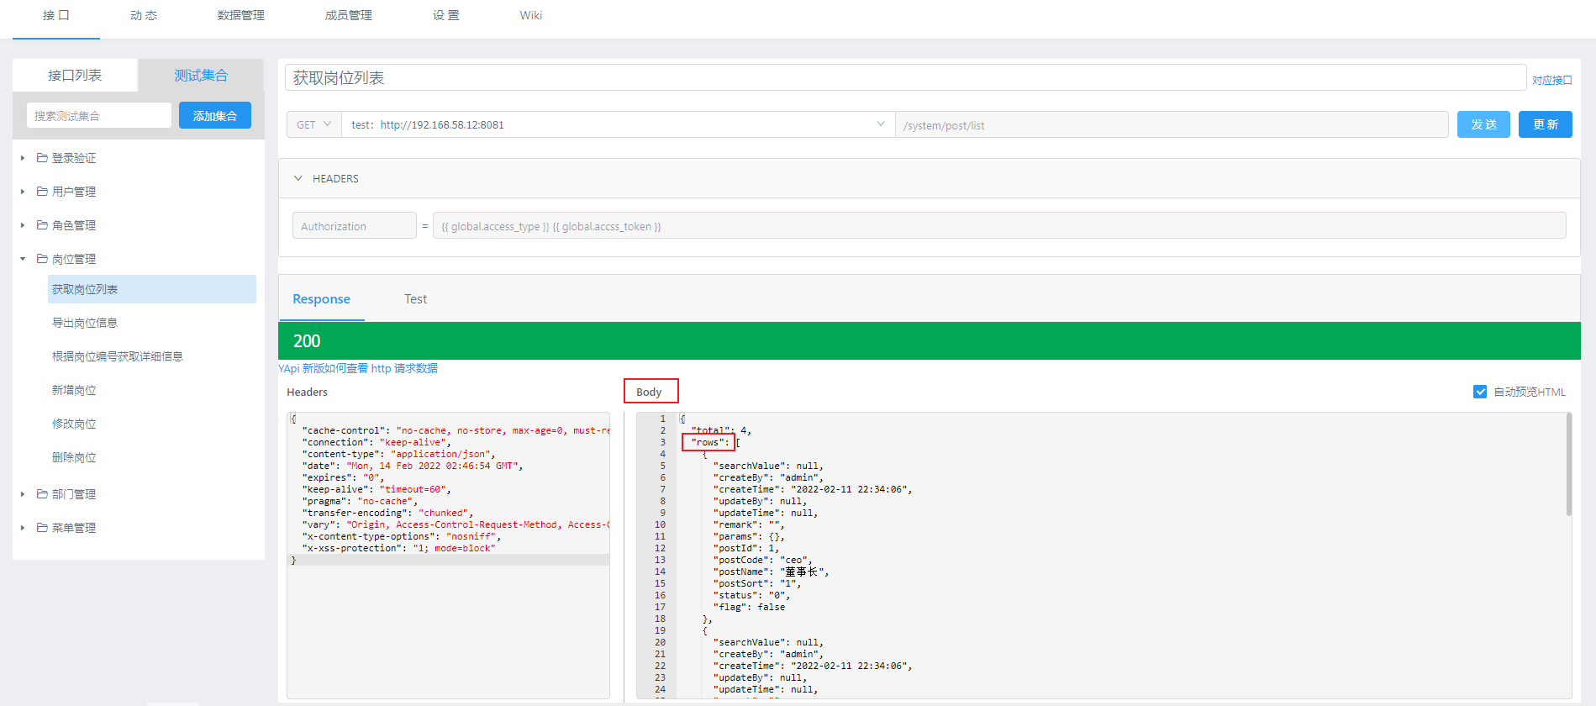1596x706 pixels.
Task: Open the Wiki top tab
Action: (531, 16)
